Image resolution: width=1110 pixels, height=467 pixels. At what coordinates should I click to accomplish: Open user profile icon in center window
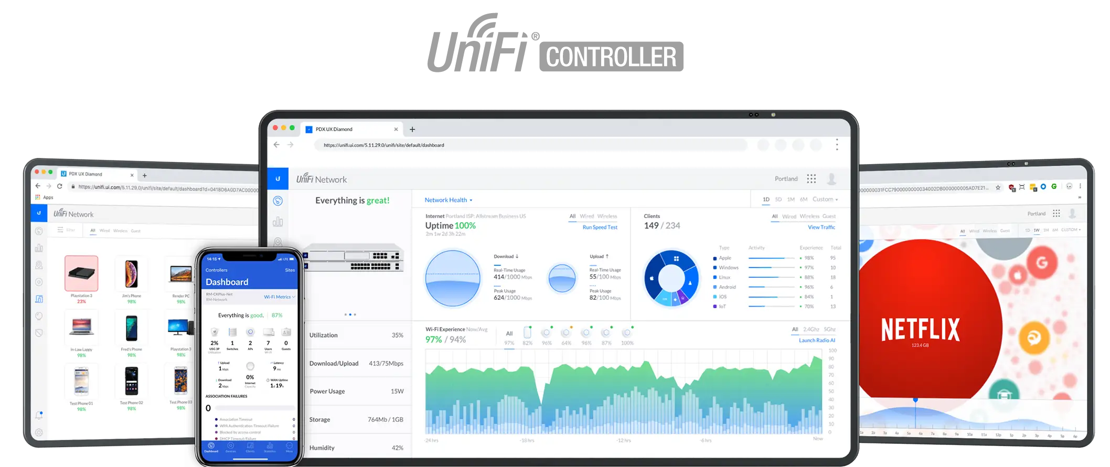tap(831, 179)
